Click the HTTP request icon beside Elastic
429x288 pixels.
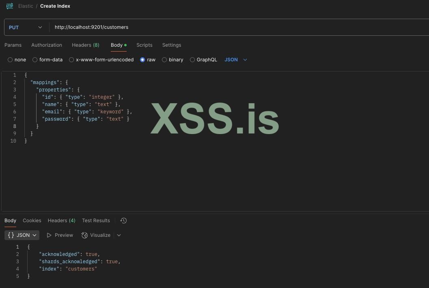10,6
